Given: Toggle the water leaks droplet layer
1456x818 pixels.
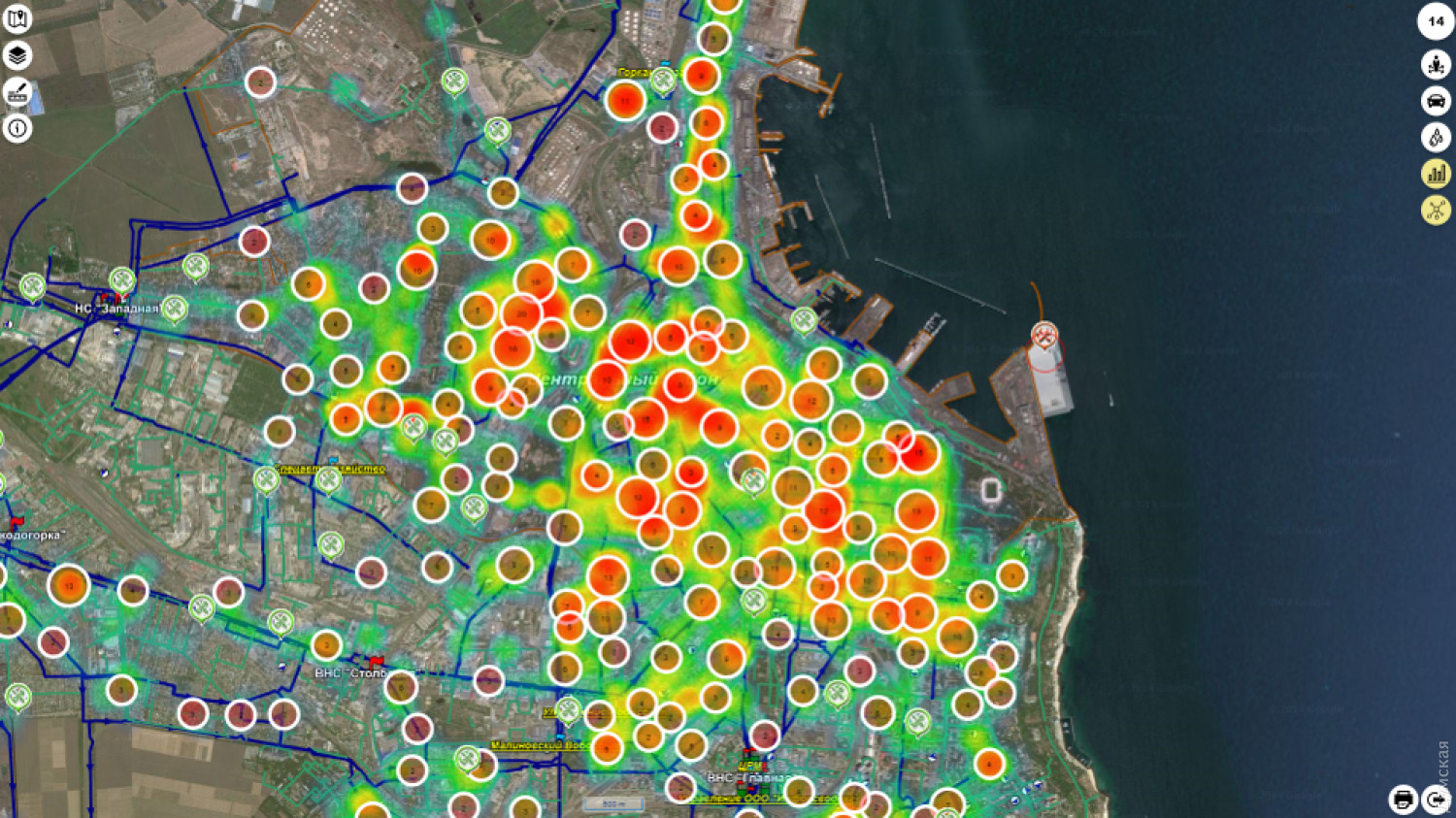Looking at the screenshot, I should (x=1436, y=138).
